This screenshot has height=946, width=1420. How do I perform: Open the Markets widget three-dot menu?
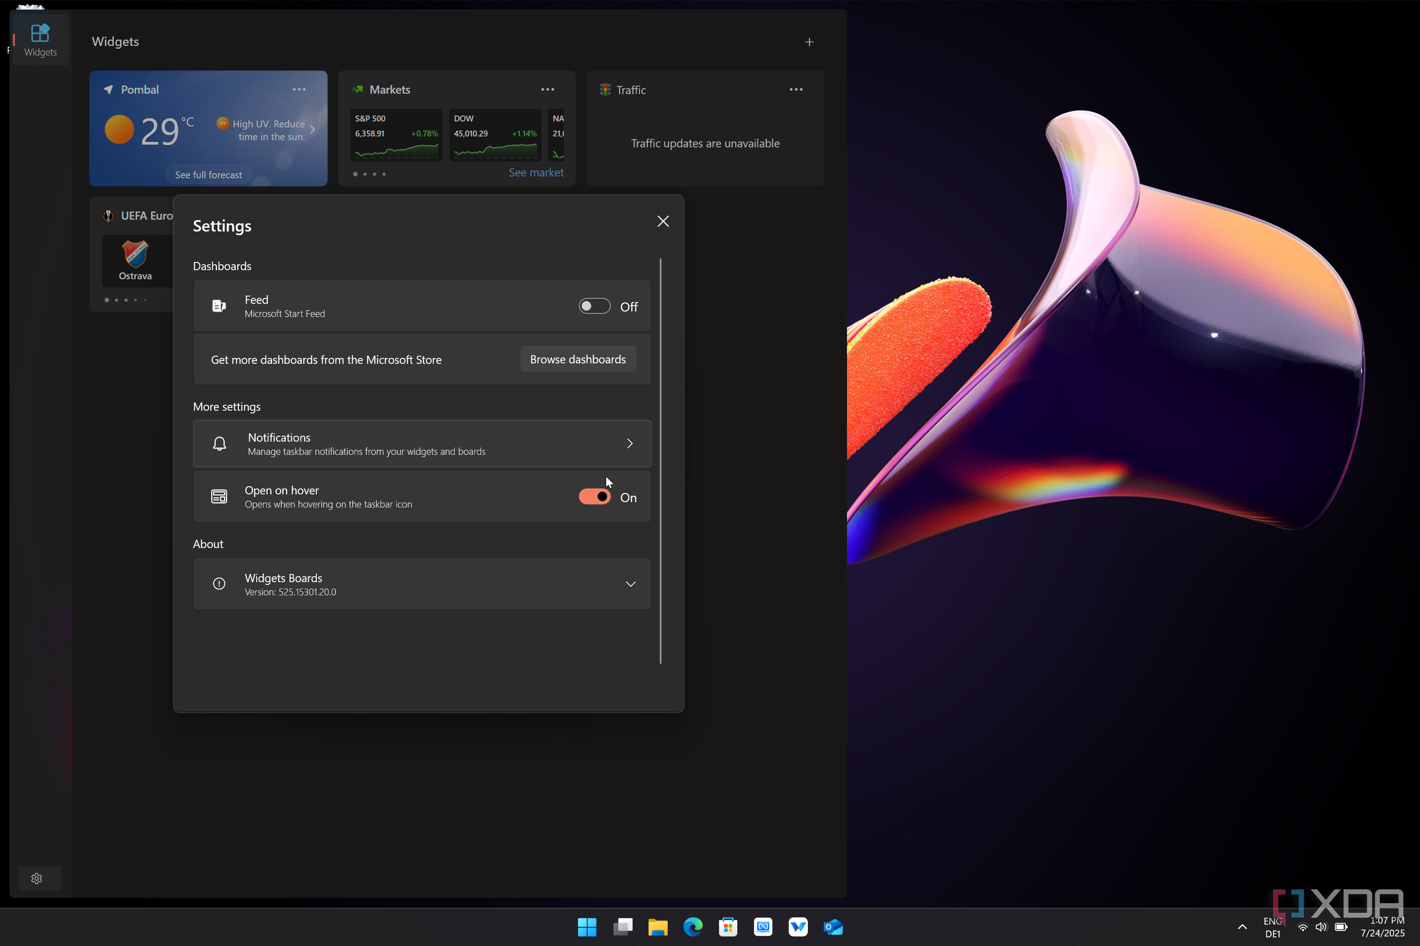(x=548, y=89)
